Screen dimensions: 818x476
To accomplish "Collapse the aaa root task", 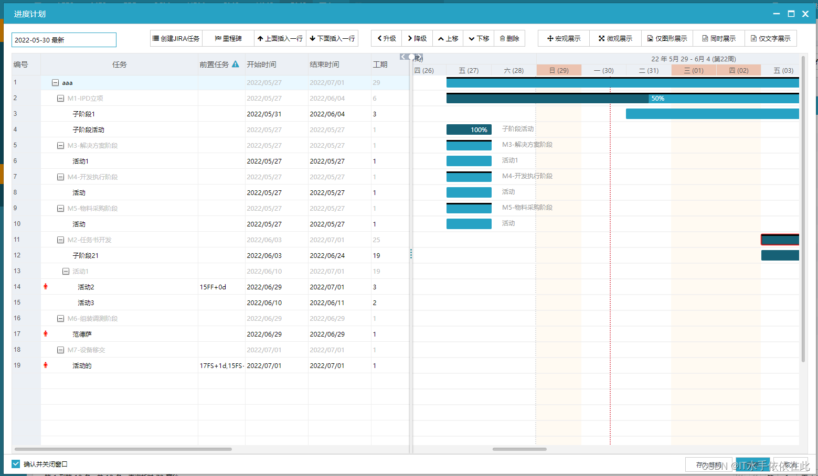I will [55, 82].
